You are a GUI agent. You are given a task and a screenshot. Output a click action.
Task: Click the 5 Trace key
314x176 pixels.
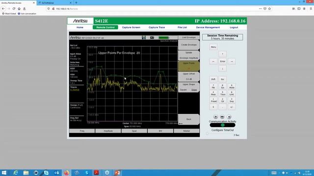[x=222, y=93]
